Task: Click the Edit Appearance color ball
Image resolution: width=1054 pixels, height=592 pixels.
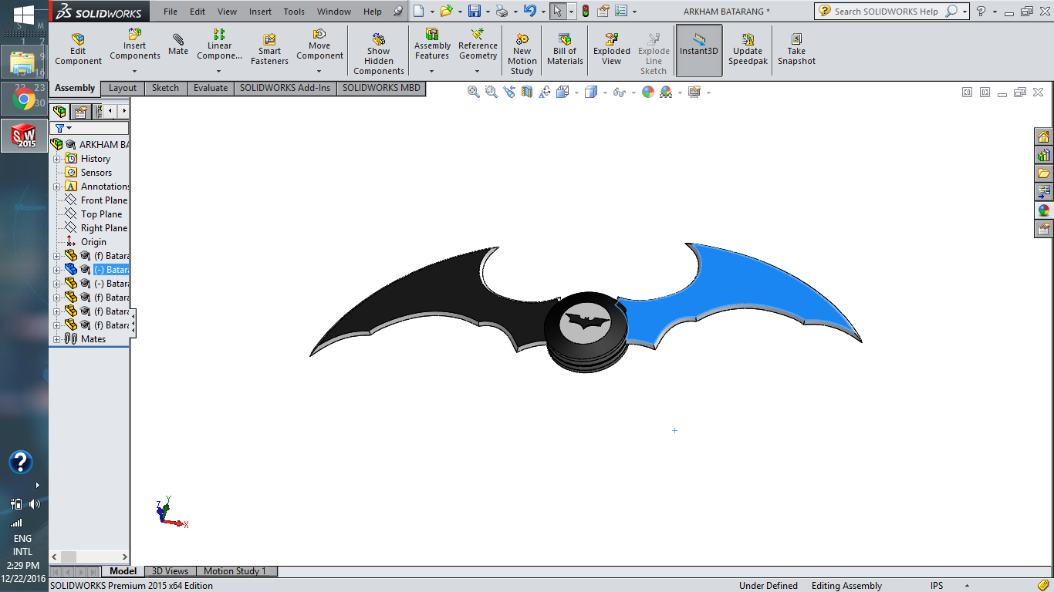Action: [x=648, y=92]
